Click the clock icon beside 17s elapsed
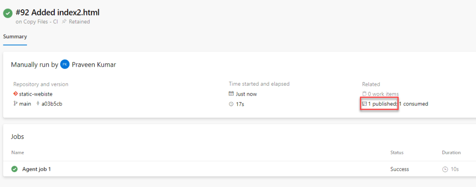The width and height of the screenshot is (476, 187). pyautogui.click(x=231, y=104)
